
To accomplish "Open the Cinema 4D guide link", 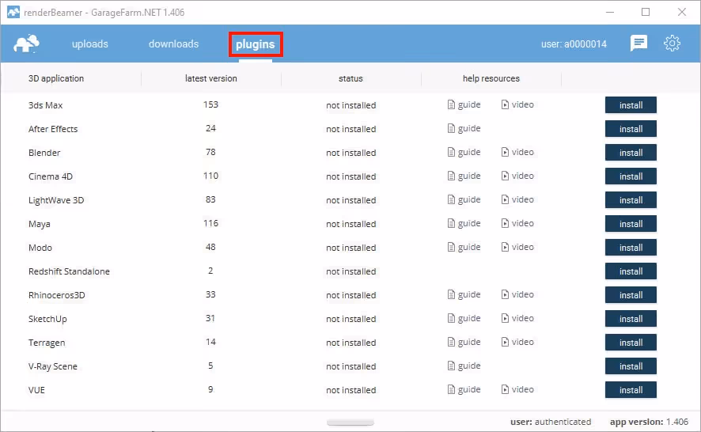I will pyautogui.click(x=464, y=176).
